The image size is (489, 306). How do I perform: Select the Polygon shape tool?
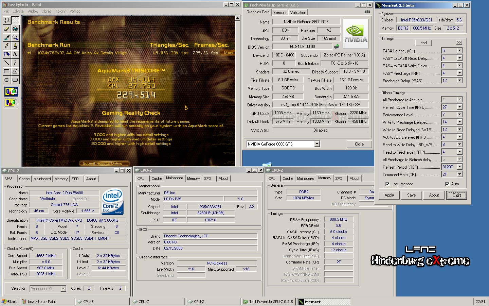click(15, 71)
